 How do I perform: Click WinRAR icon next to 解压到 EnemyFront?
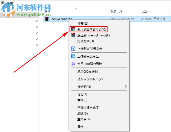point(73,35)
